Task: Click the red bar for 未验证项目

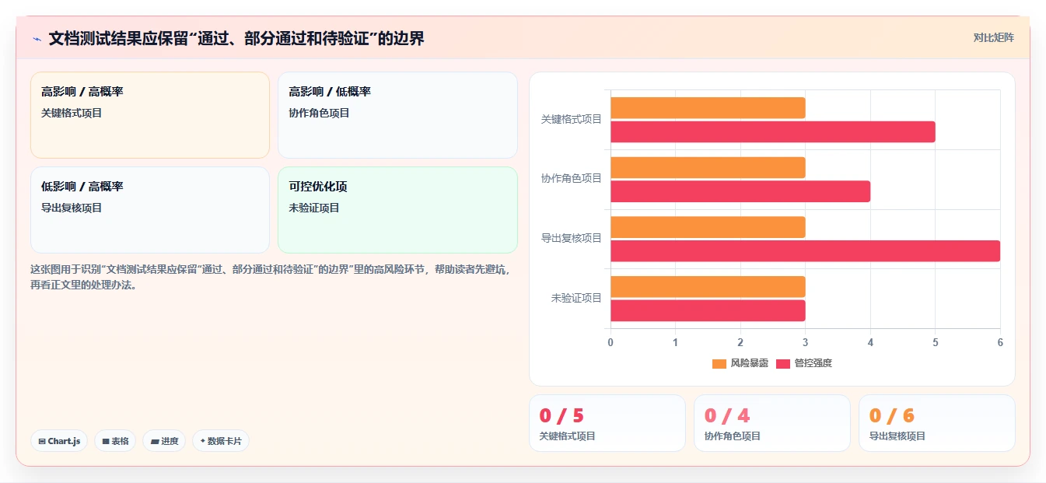Action: pyautogui.click(x=708, y=310)
